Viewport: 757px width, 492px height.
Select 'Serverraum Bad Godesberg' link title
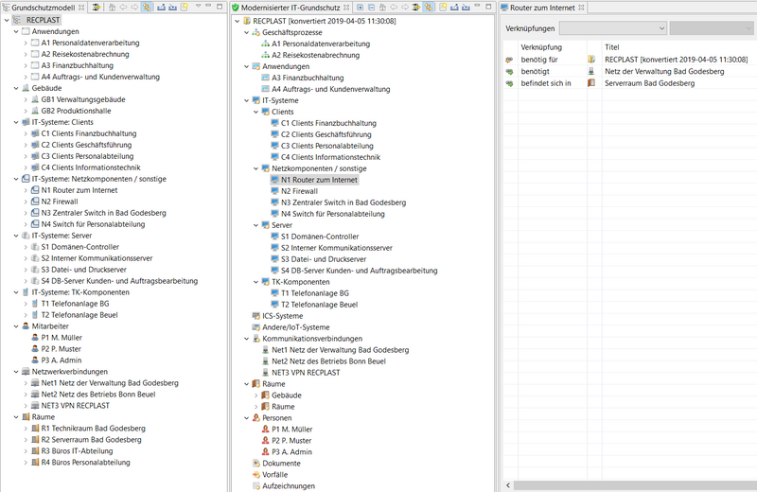[649, 83]
